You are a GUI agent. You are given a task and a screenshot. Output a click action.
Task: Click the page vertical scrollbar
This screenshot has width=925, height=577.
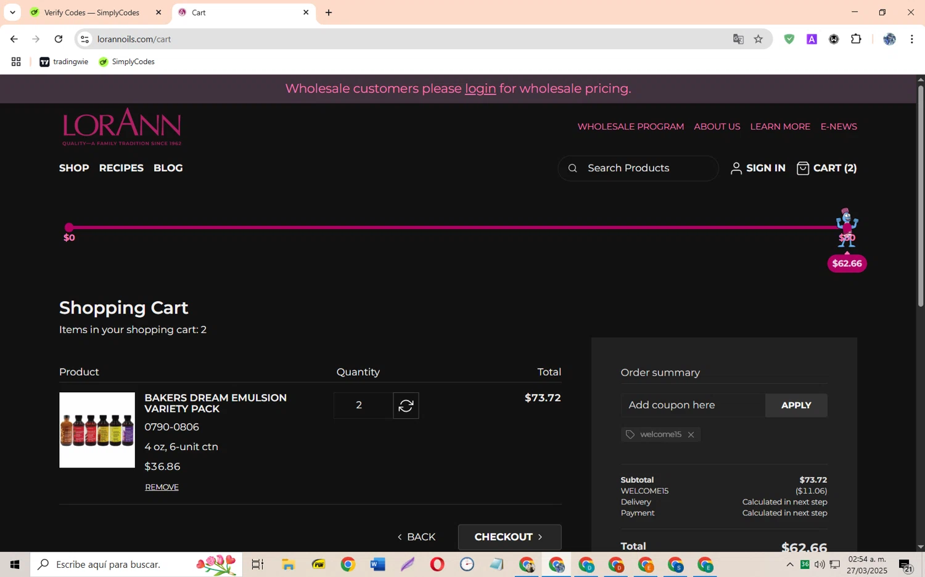point(920,196)
